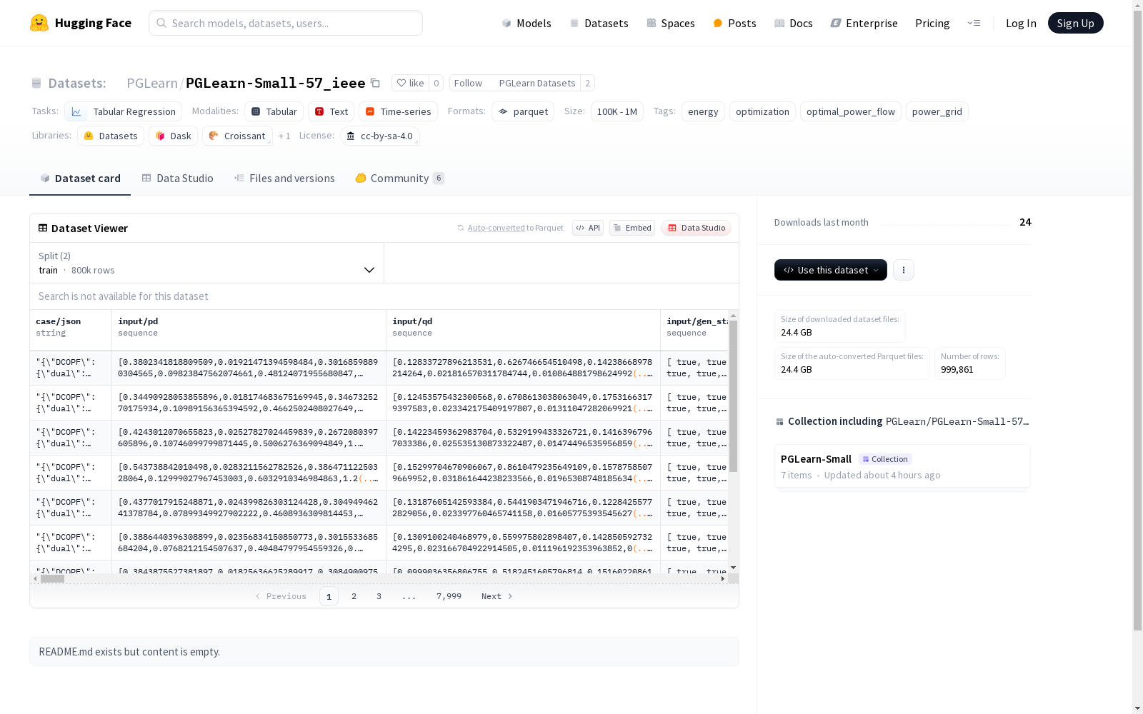Switch to the Community tab
This screenshot has width=1143, height=714.
pos(399,178)
